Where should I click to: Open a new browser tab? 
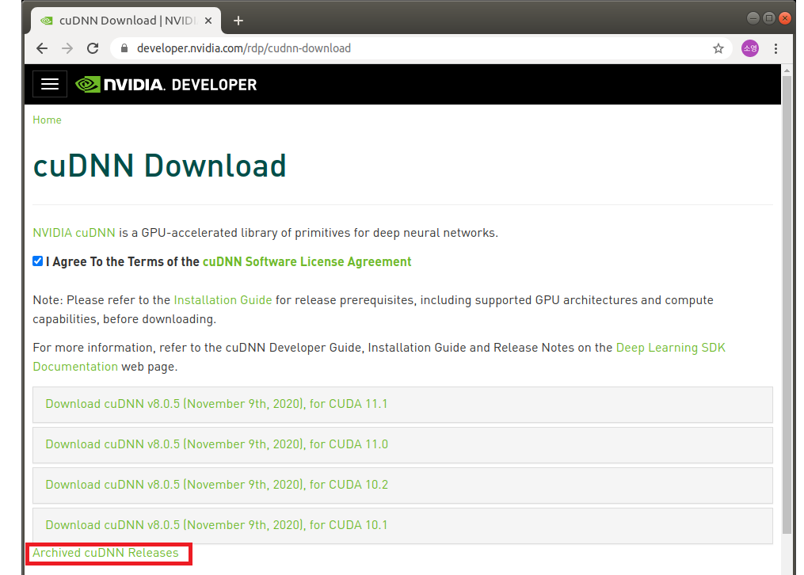tap(238, 21)
